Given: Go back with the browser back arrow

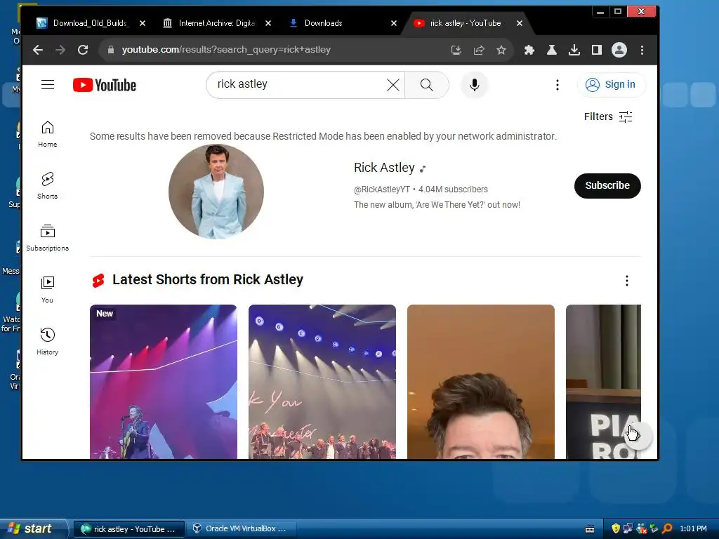Looking at the screenshot, I should (38, 50).
